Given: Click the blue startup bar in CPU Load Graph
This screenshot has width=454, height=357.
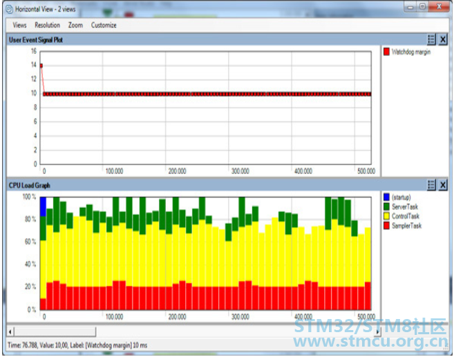Looking at the screenshot, I should (43, 206).
